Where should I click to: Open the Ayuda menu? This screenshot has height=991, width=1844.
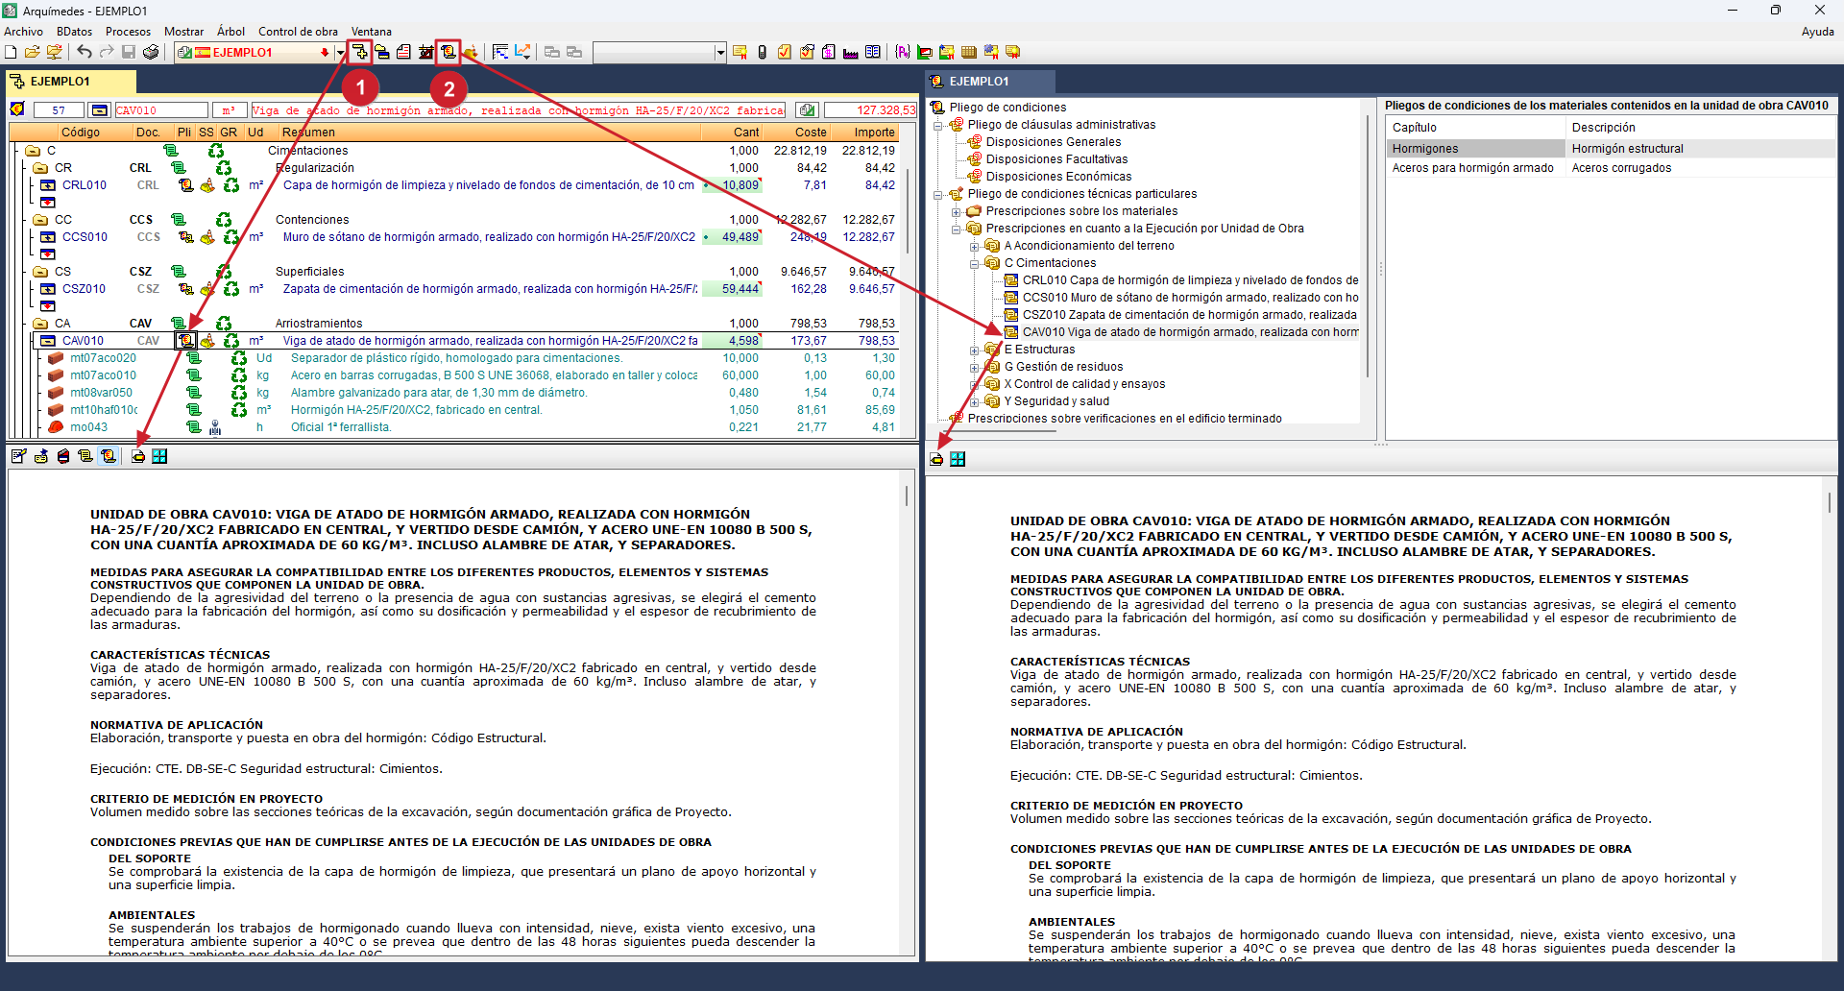[x=1817, y=32]
